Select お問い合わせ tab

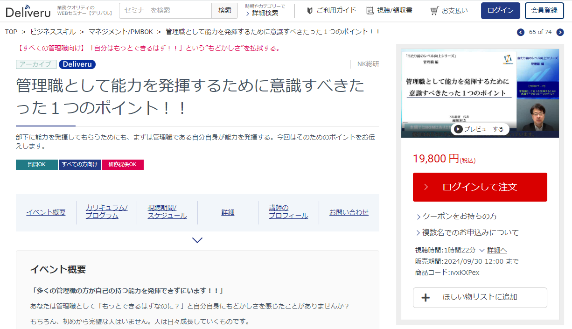349,212
